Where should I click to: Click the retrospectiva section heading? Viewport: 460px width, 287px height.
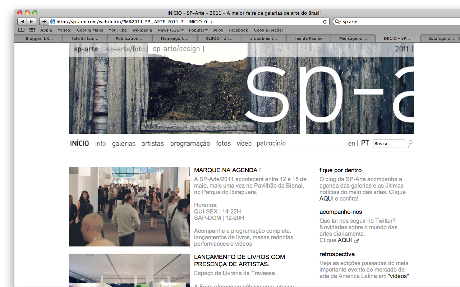click(337, 254)
